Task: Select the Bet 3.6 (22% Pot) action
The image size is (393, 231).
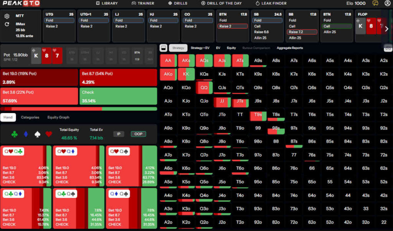Action: (39, 97)
